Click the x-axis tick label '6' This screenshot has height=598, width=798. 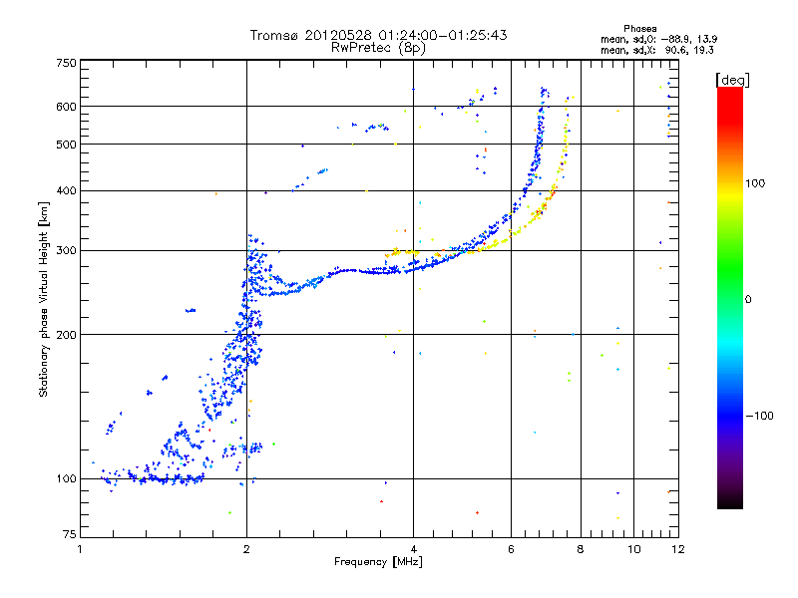coord(511,549)
